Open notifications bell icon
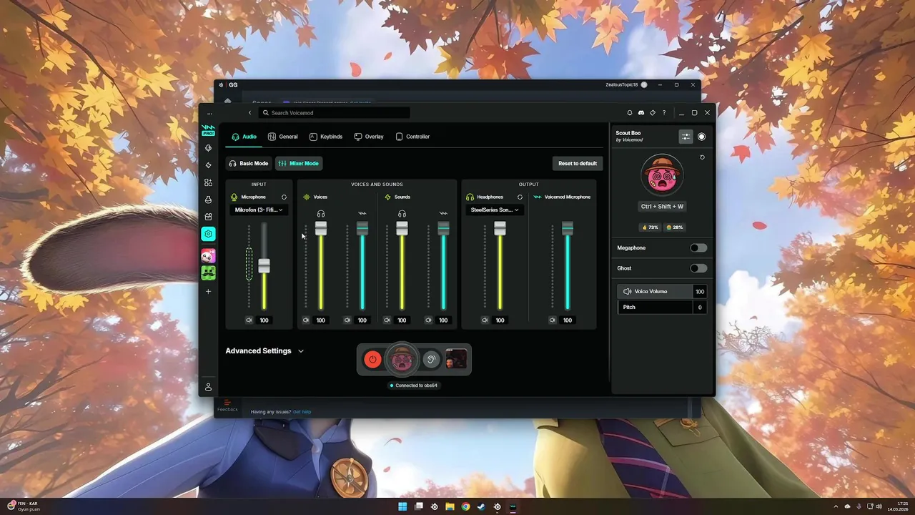 [x=630, y=113]
